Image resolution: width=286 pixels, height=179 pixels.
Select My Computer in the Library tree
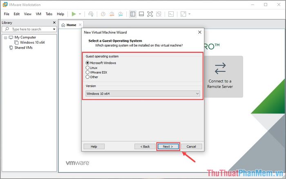click(x=25, y=37)
